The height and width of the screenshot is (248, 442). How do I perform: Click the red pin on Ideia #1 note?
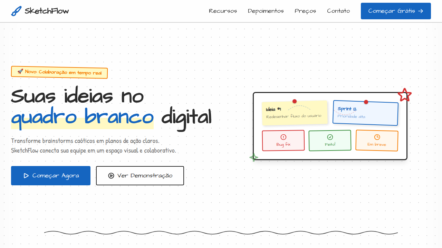click(295, 101)
